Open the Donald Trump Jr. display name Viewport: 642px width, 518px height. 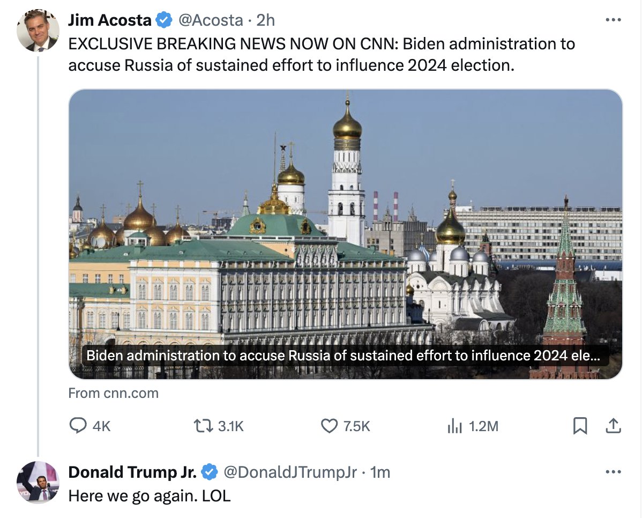point(132,472)
